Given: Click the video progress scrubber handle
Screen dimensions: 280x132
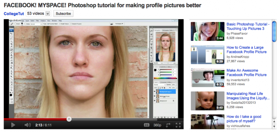Looking at the screenshot, I should (x=69, y=119).
